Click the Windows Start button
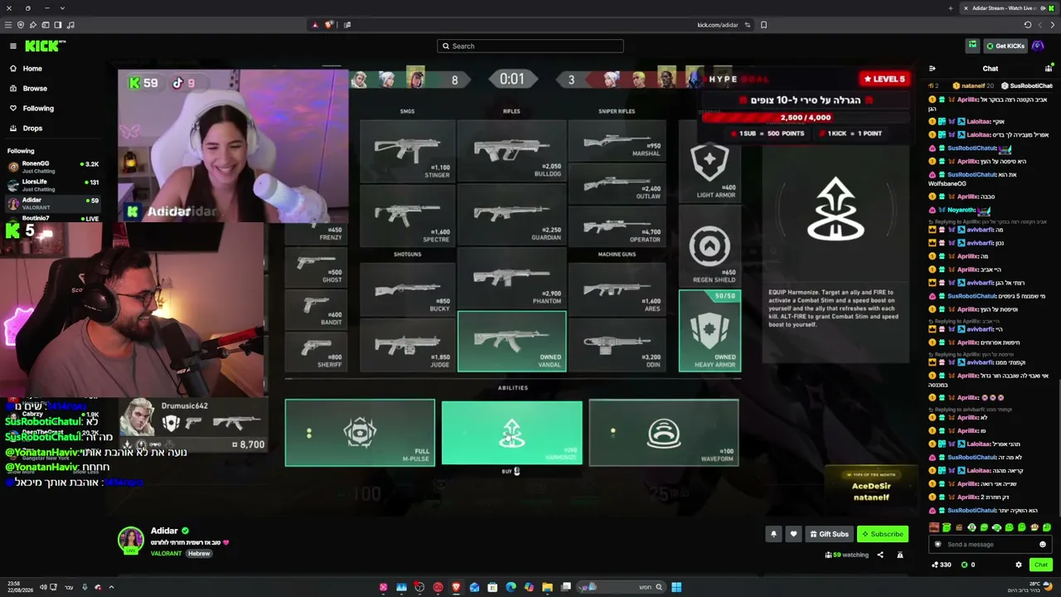Image resolution: width=1061 pixels, height=597 pixels. point(676,588)
